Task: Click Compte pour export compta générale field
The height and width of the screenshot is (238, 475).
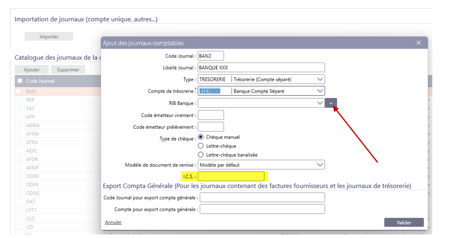Action: coord(262,209)
